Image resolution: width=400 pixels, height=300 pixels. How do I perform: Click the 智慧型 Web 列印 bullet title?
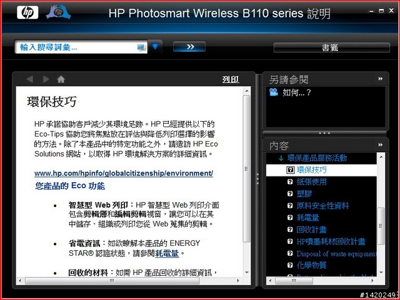99,205
